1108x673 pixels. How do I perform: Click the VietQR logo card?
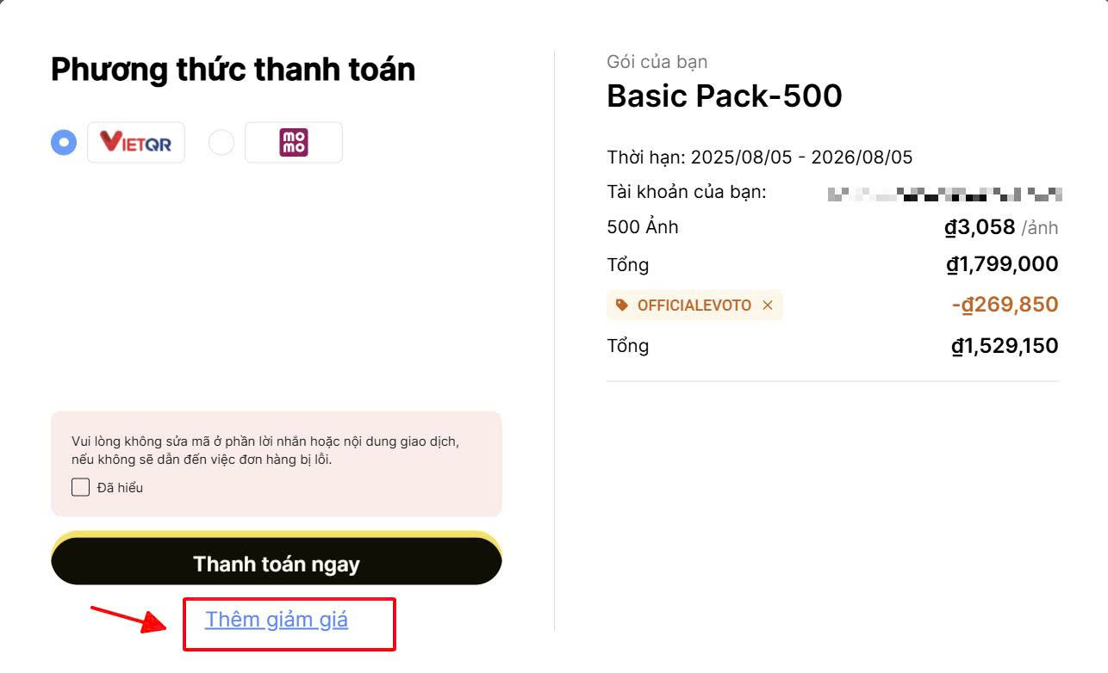136,142
